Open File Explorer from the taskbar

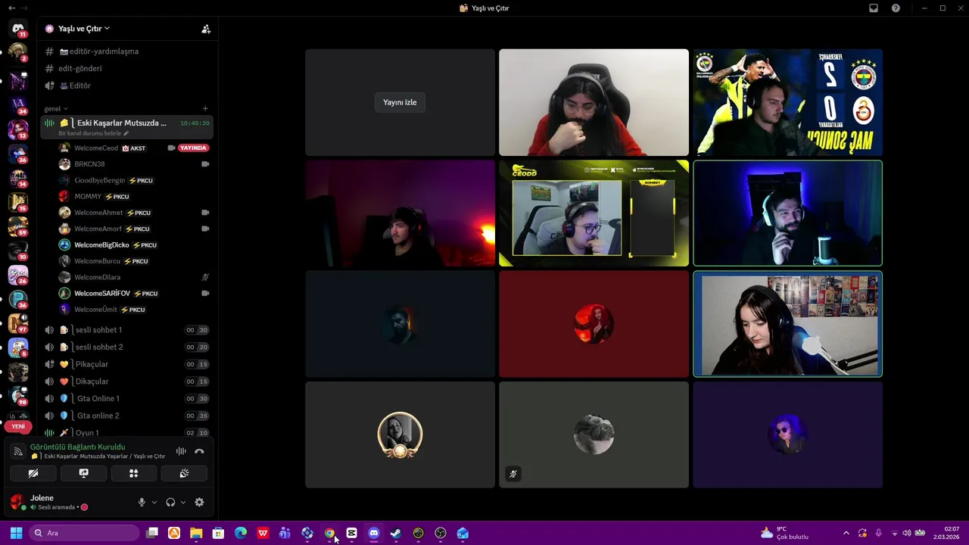tap(196, 533)
